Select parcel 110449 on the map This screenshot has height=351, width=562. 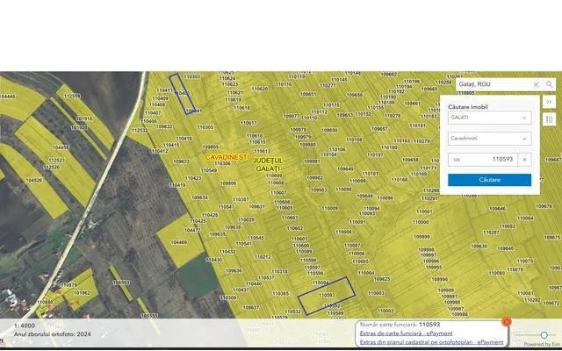pos(182,93)
